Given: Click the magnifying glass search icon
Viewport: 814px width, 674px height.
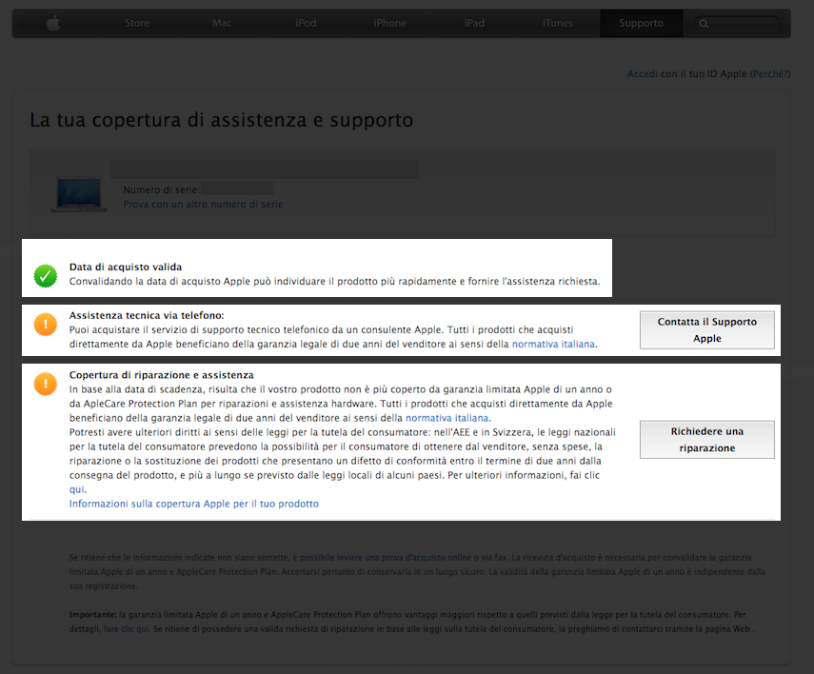Looking at the screenshot, I should (x=704, y=24).
